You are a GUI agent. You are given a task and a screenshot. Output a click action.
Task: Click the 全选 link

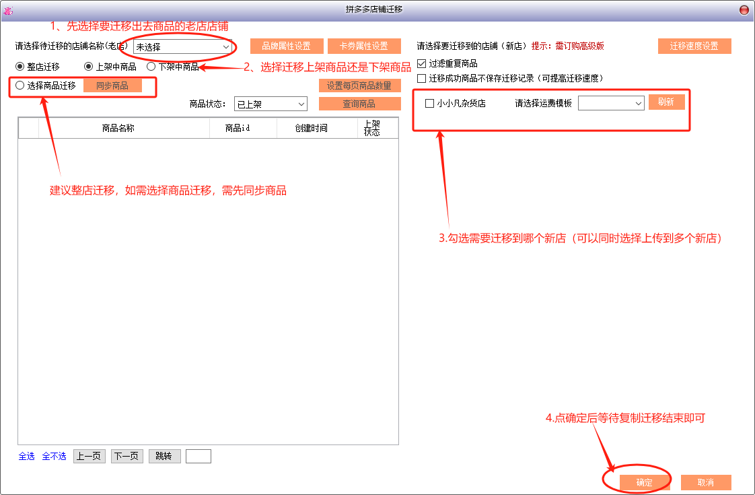pos(26,456)
